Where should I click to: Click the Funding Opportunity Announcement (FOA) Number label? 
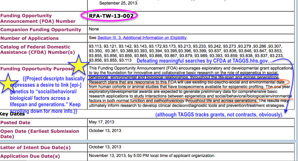pyautogui.click(x=38, y=19)
